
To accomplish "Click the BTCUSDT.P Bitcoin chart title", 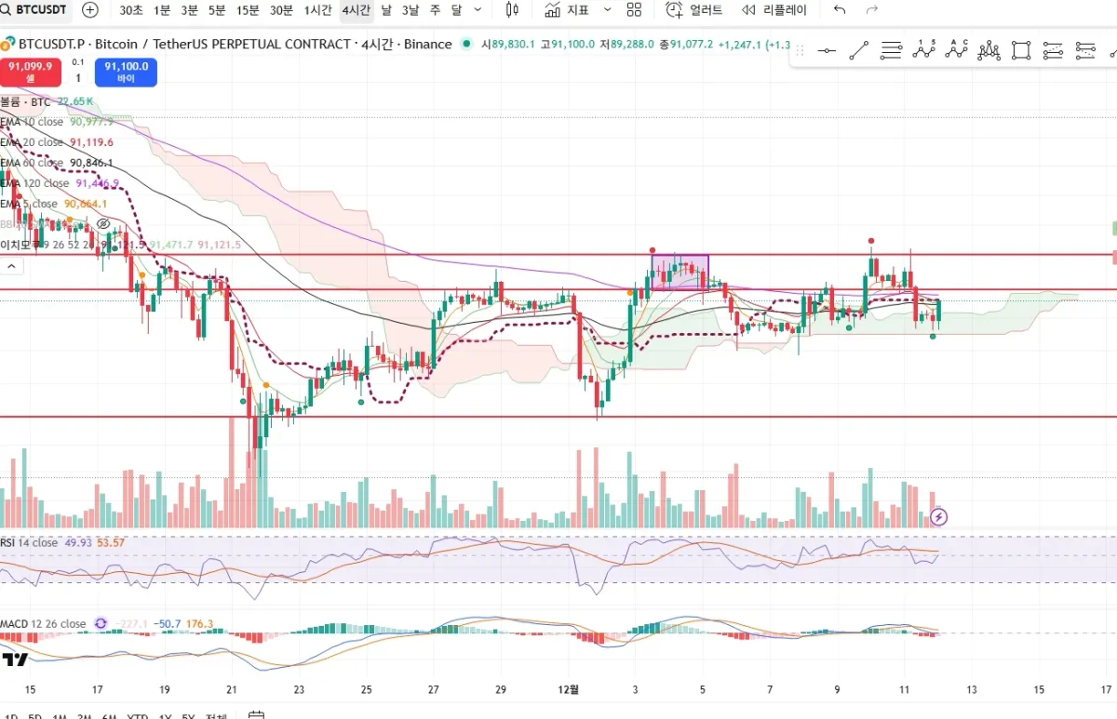I will click(235, 44).
